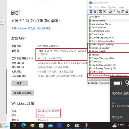Click the Intel Core i7-10510U processor value

click(62, 52)
